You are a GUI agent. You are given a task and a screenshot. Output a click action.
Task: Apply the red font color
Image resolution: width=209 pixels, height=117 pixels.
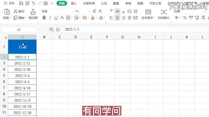[93, 18]
